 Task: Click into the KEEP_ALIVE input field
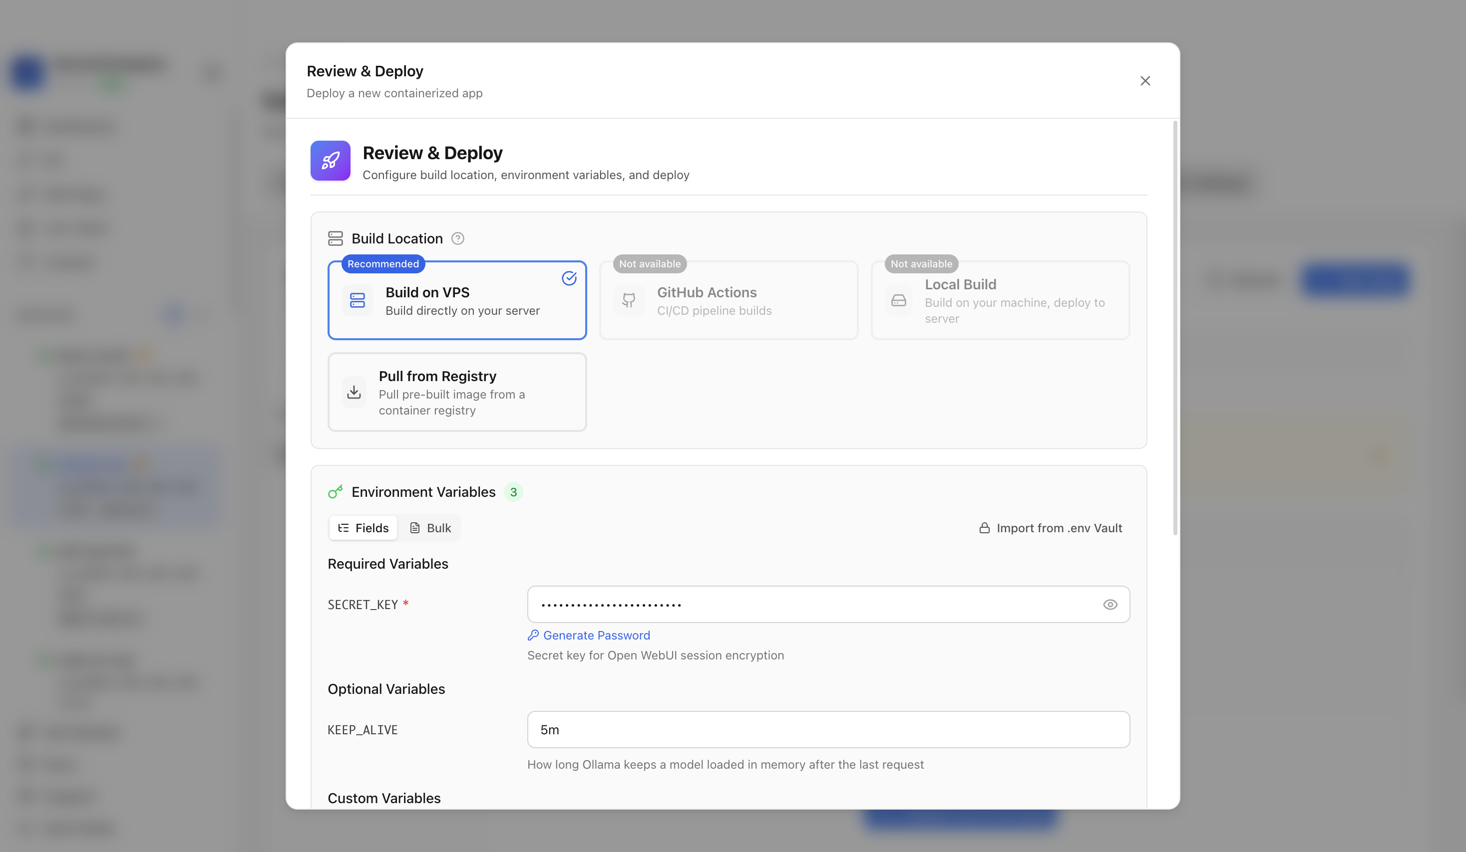click(x=828, y=730)
